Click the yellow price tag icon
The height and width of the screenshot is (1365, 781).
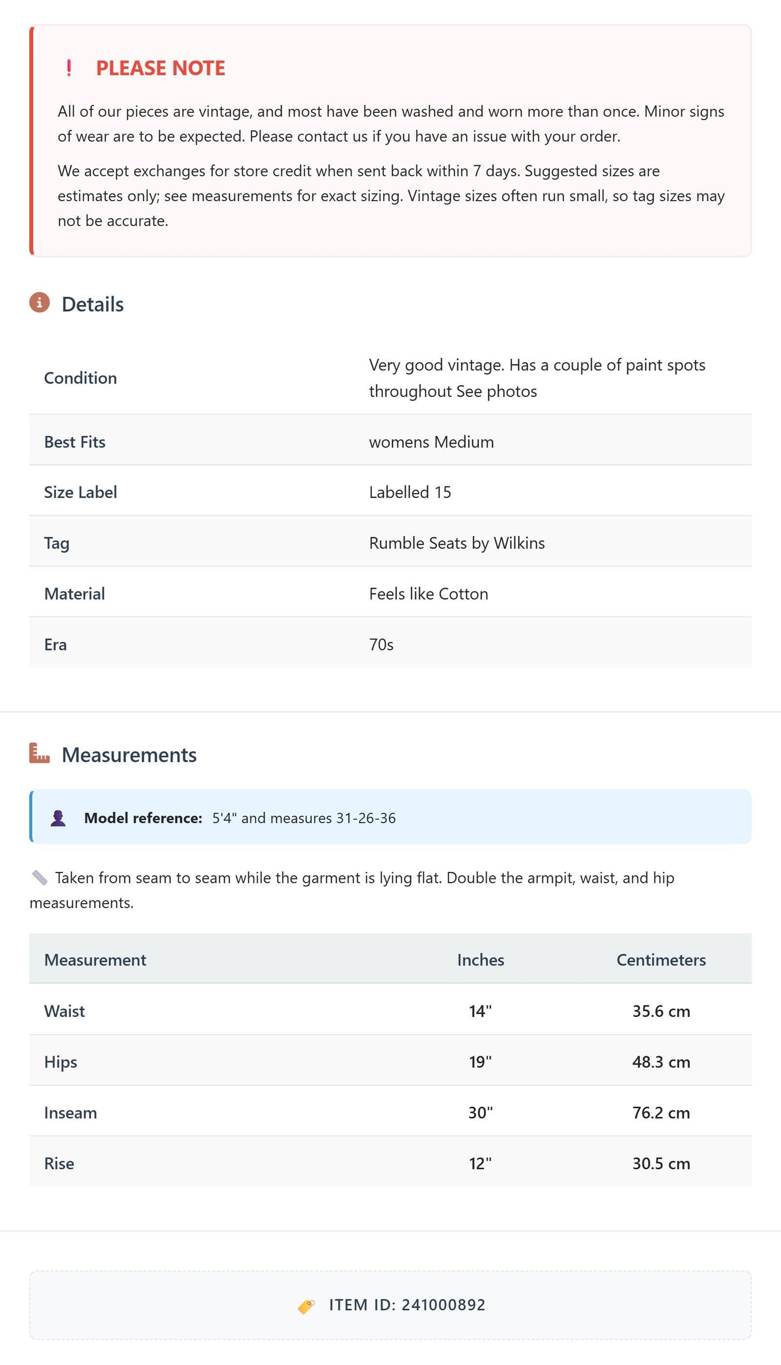click(x=306, y=1306)
